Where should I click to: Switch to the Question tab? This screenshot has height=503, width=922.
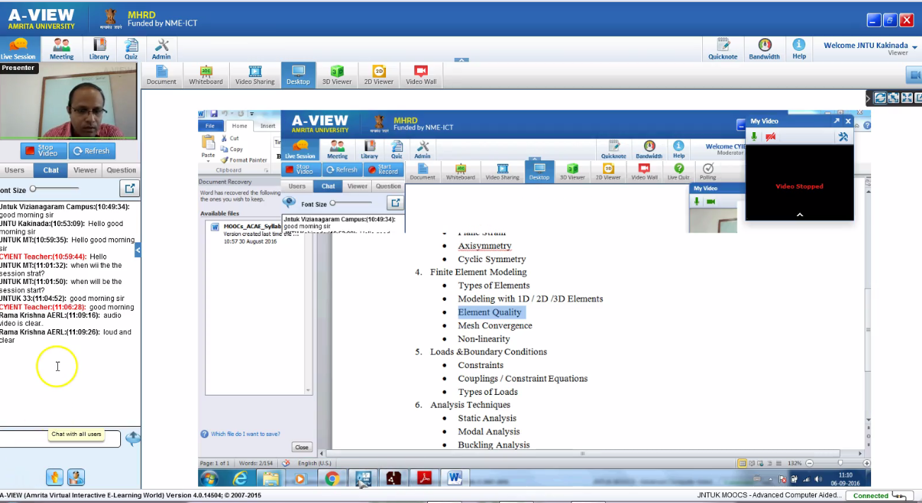[122, 170]
